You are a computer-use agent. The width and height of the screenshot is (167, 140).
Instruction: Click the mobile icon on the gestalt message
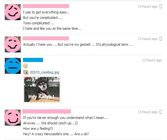pyautogui.click(x=161, y=39)
